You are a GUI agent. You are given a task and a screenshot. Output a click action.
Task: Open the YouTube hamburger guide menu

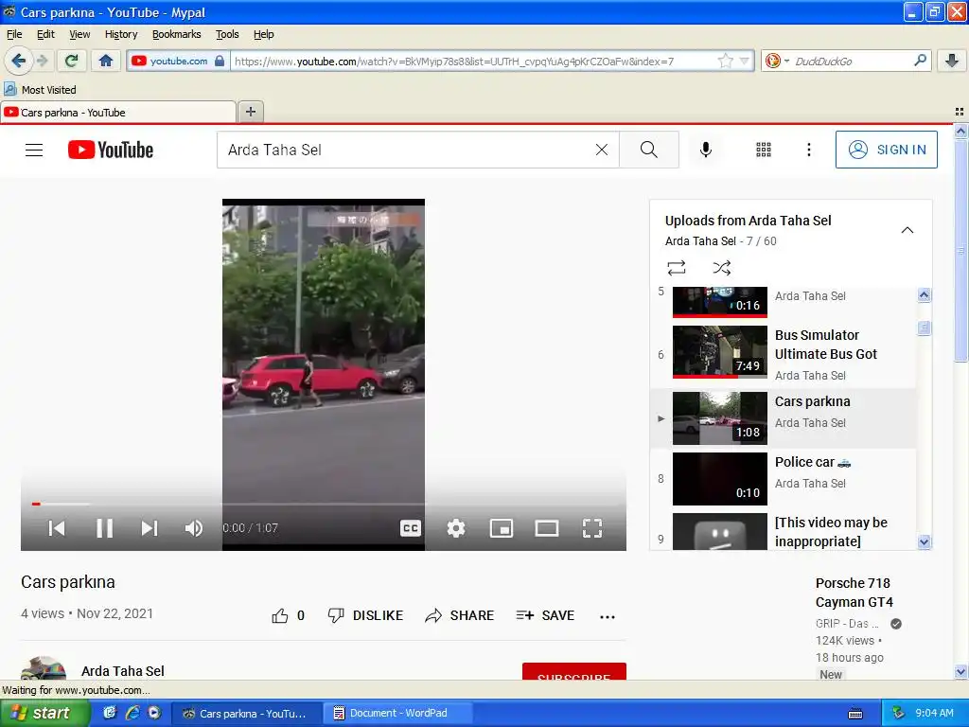[34, 150]
